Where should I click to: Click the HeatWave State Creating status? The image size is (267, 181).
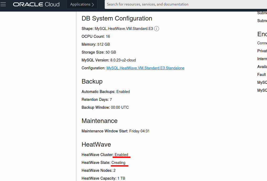coord(118,163)
